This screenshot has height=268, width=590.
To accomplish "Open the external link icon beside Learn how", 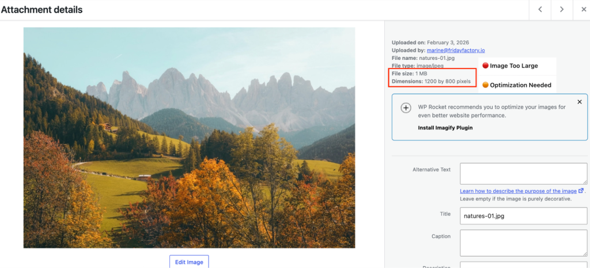I will [581, 191].
